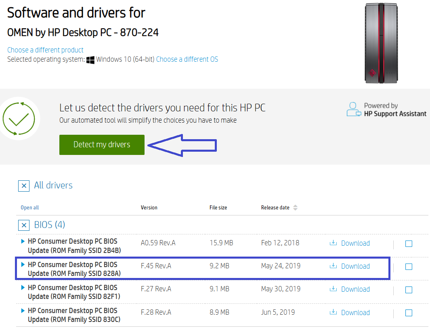Click the Windows logo beside the selected OS
This screenshot has width=430, height=328.
tap(90, 59)
